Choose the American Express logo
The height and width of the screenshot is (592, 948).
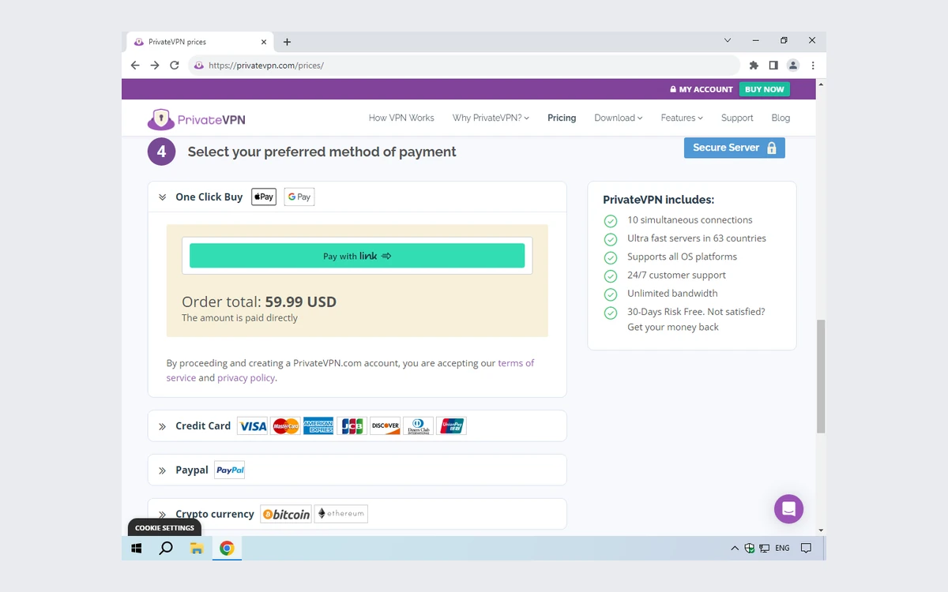tap(318, 426)
